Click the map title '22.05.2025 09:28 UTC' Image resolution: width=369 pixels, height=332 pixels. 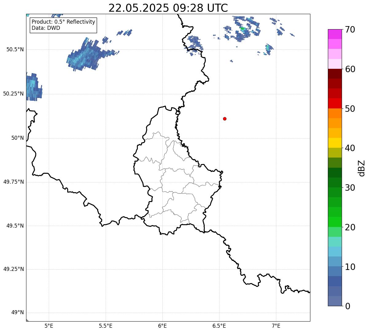[168, 8]
